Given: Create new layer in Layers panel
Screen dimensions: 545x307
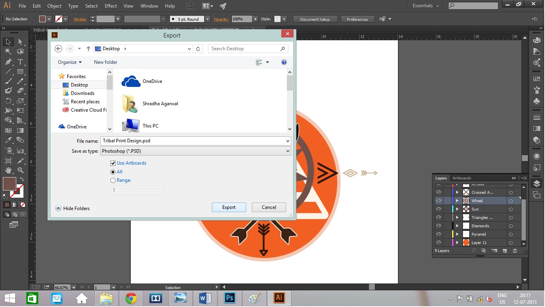Looking at the screenshot, I should (x=504, y=251).
